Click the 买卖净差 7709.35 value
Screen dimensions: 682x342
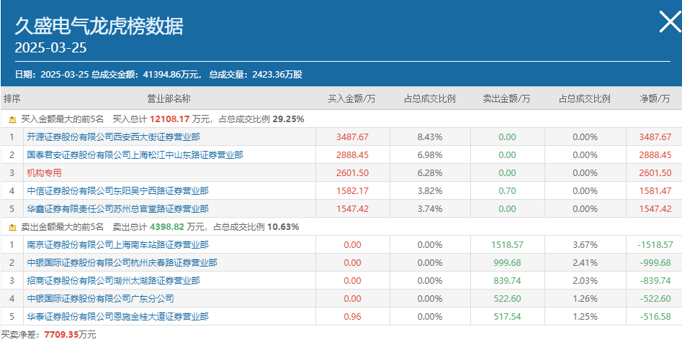60,335
